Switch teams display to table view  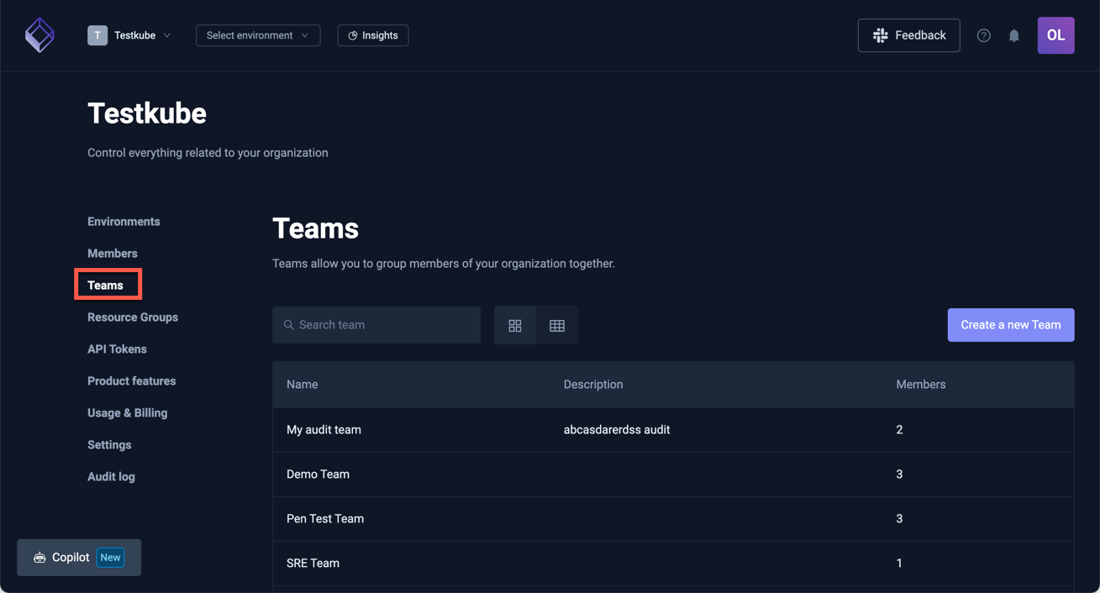tap(557, 325)
